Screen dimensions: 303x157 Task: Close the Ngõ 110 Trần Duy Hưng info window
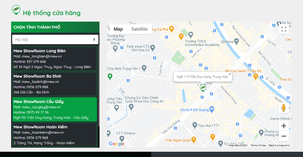(230, 74)
